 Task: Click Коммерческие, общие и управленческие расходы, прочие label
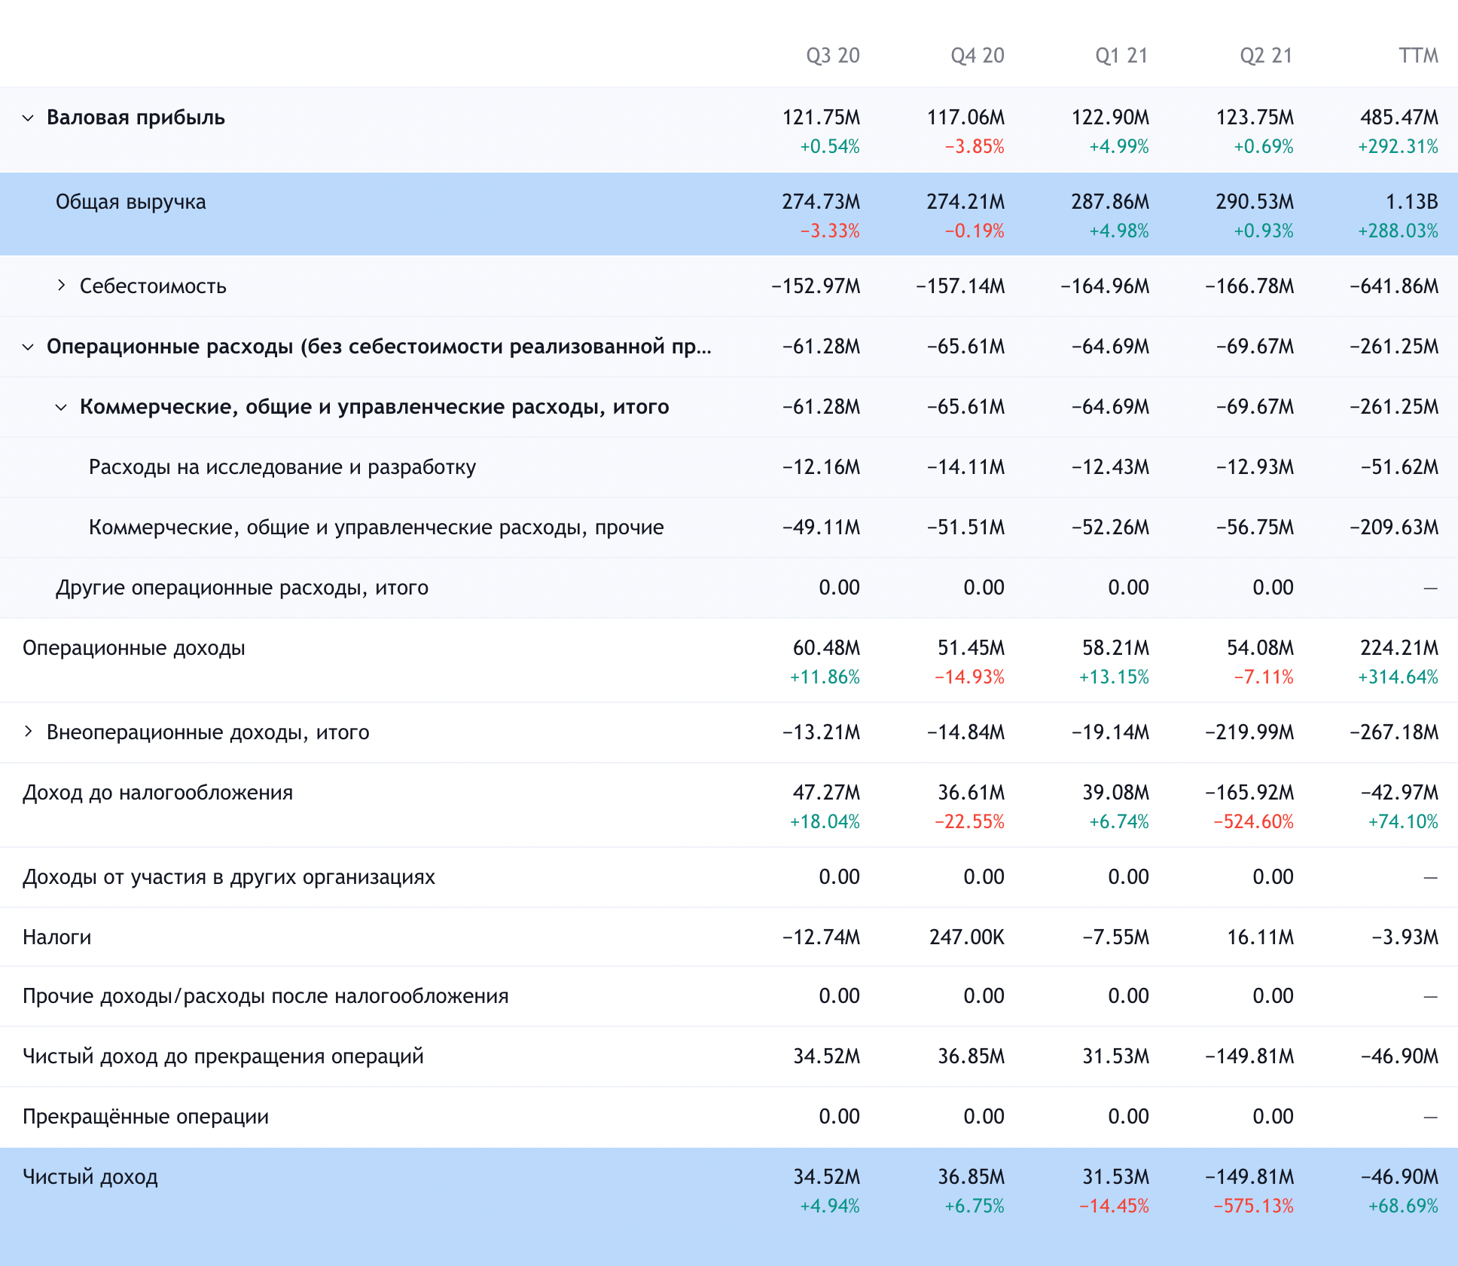pos(377,527)
